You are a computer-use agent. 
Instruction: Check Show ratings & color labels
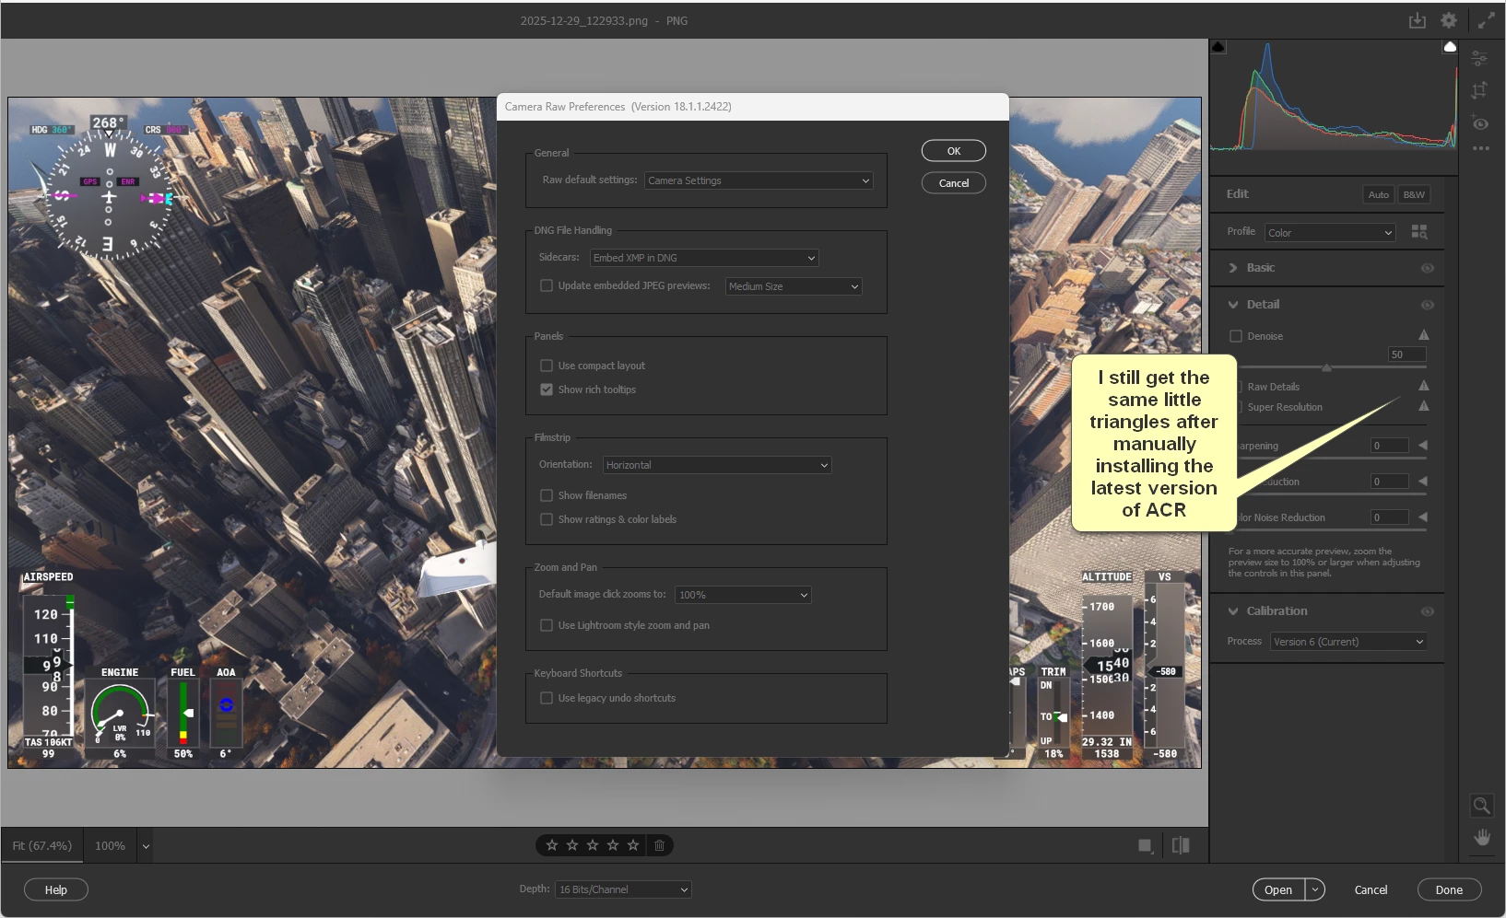[x=547, y=519]
